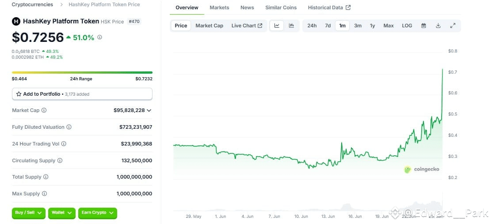
Task: Switch chart to Market Cap mode
Action: [209, 26]
